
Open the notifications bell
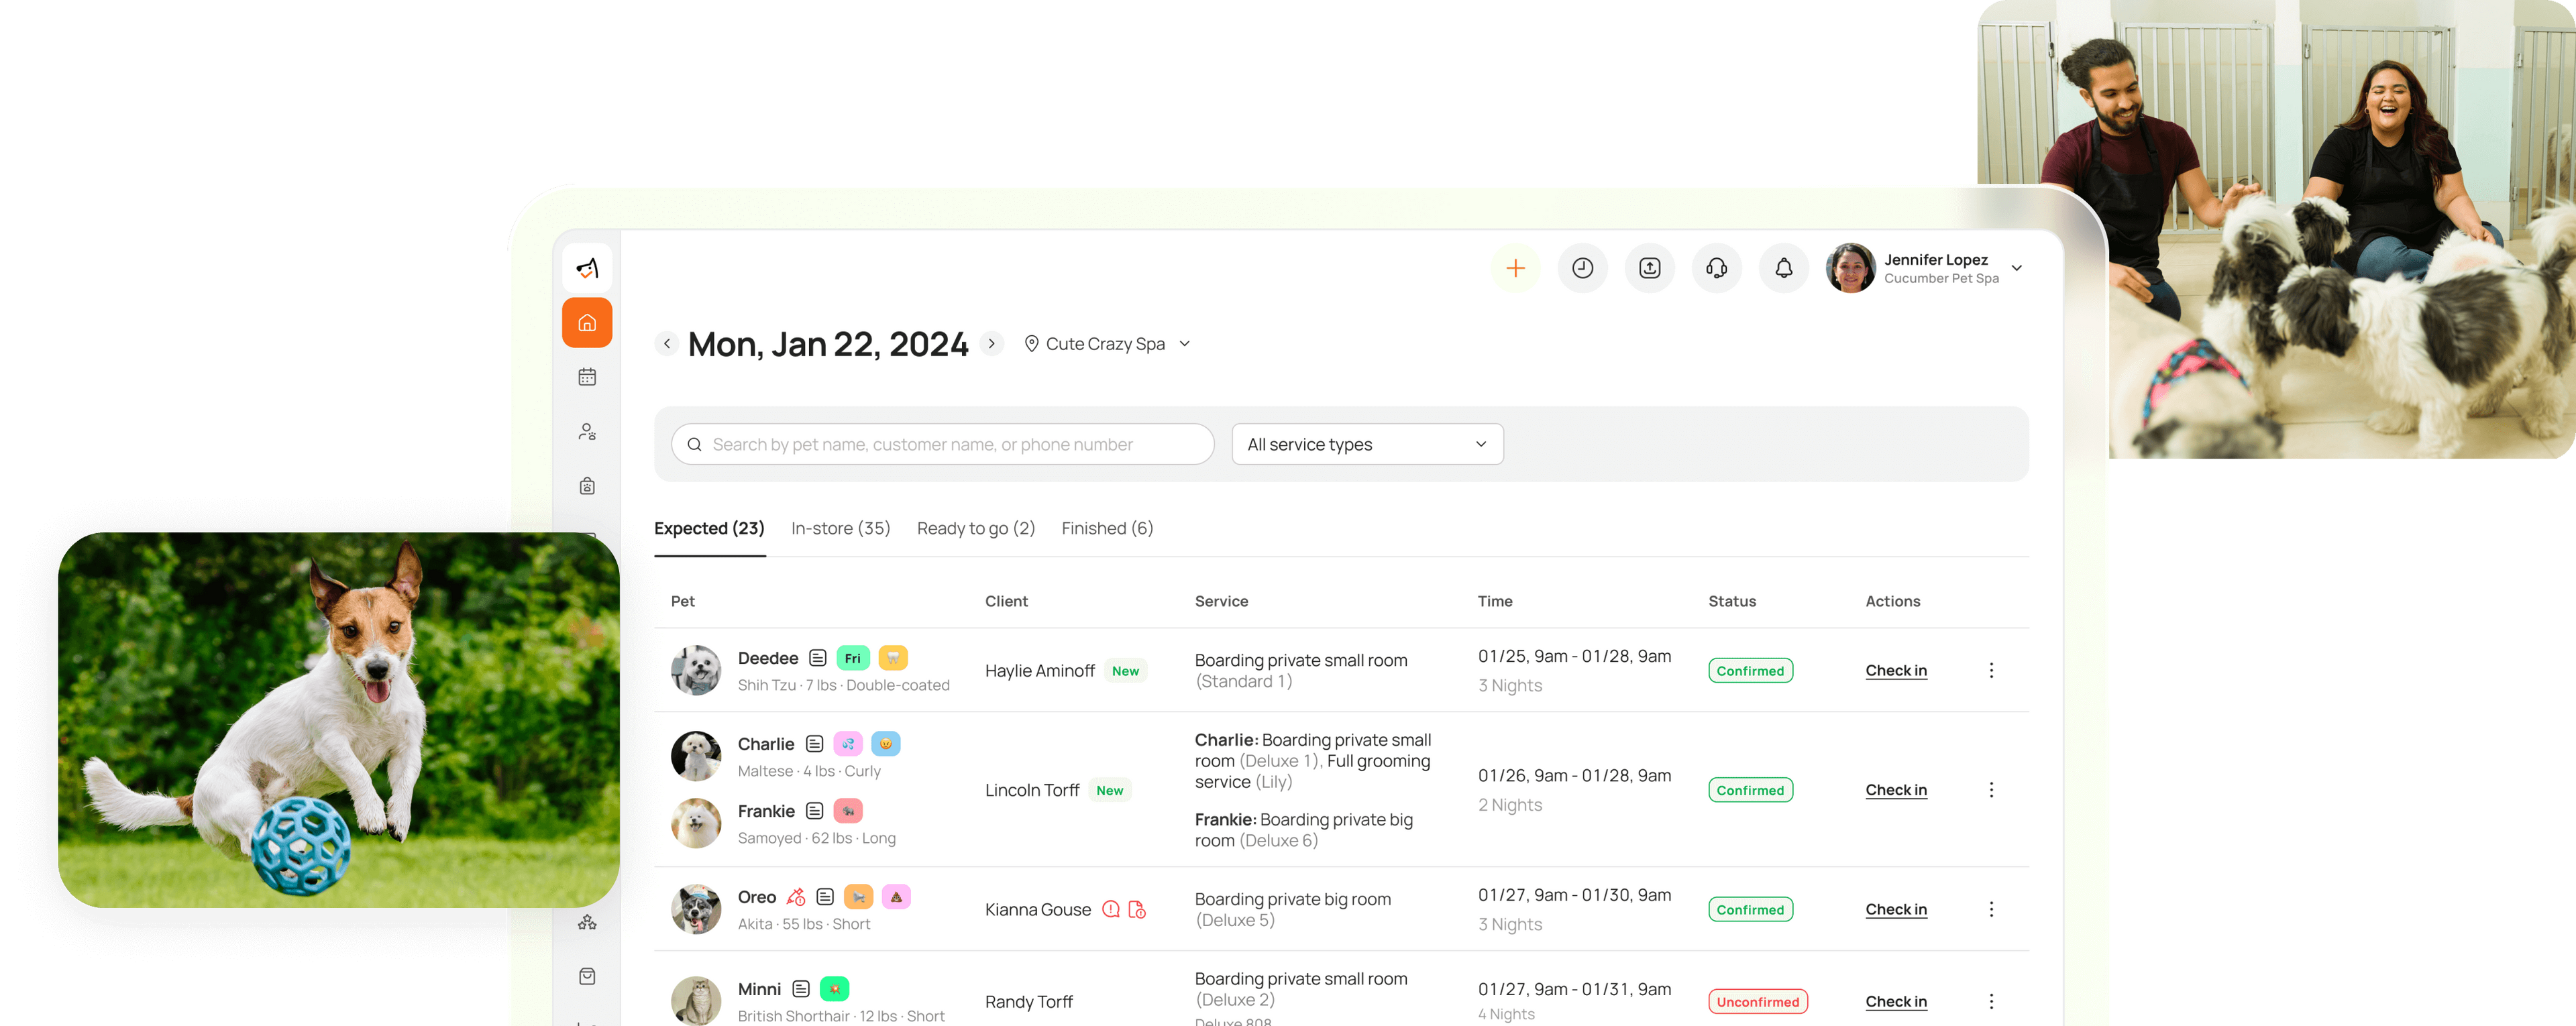click(1783, 268)
